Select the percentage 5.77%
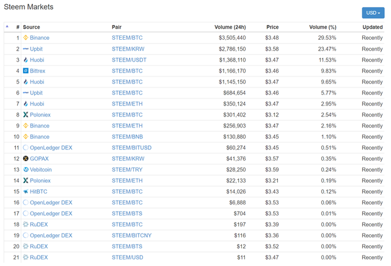 point(329,93)
